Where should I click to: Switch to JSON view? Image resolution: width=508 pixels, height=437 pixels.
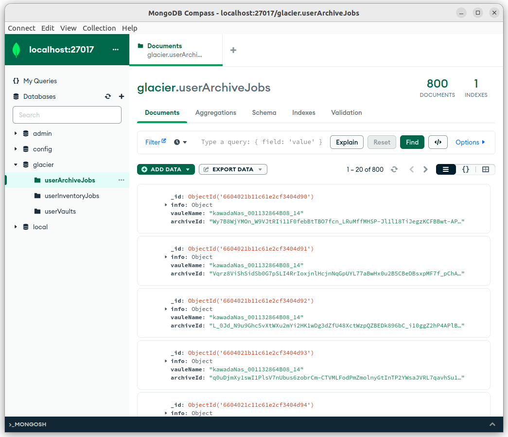(466, 169)
